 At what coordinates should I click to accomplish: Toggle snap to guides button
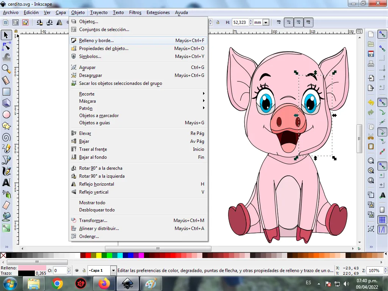(382, 230)
